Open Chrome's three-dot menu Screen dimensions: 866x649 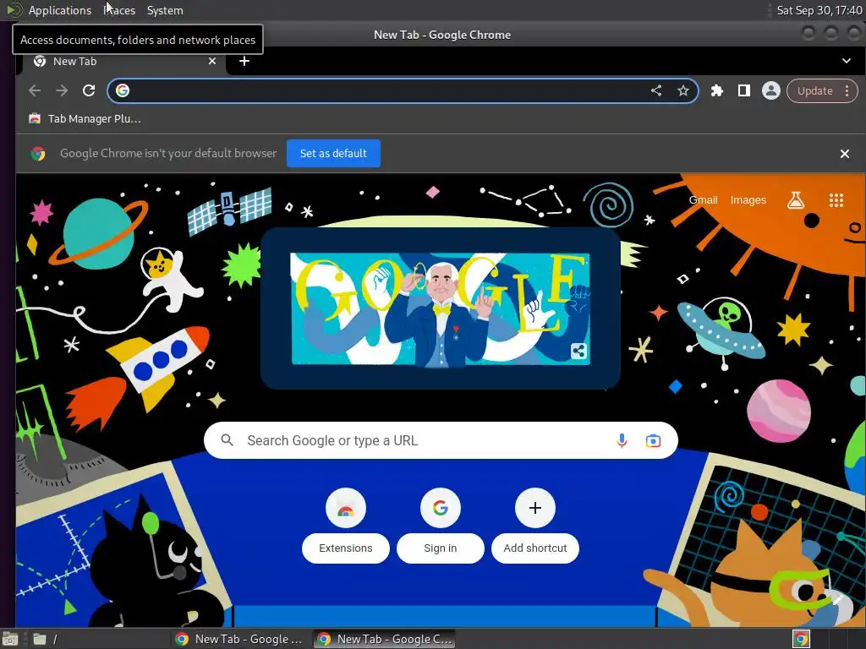click(847, 90)
